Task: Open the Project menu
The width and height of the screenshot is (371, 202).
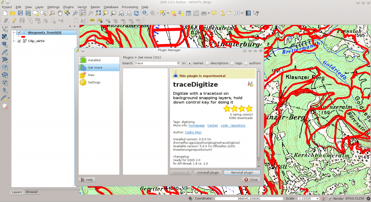Action: click(x=7, y=7)
